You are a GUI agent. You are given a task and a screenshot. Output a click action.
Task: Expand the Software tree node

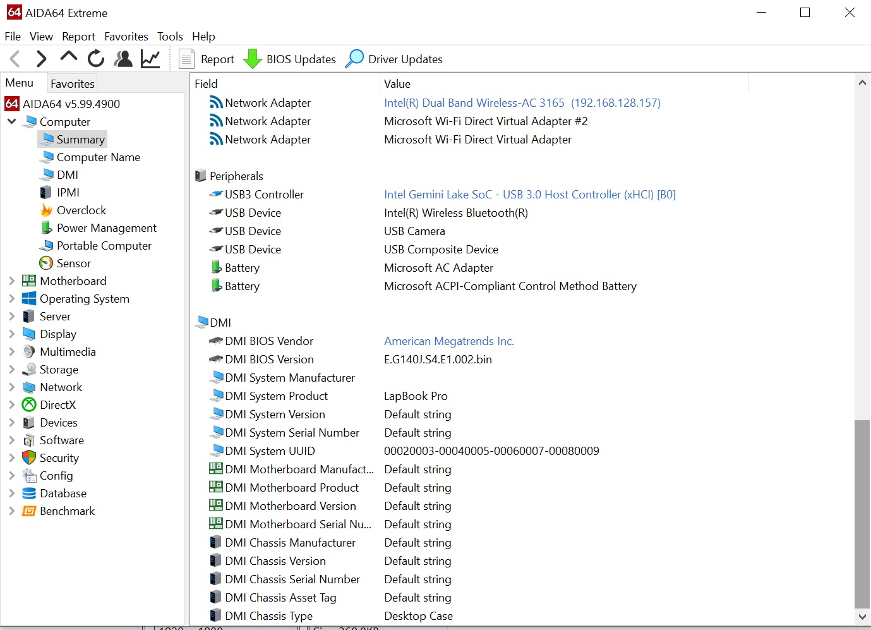(x=11, y=440)
